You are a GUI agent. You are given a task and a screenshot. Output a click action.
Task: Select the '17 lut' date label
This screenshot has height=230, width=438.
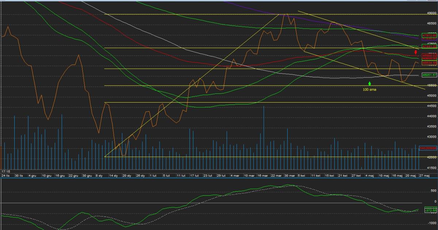coord(194,176)
